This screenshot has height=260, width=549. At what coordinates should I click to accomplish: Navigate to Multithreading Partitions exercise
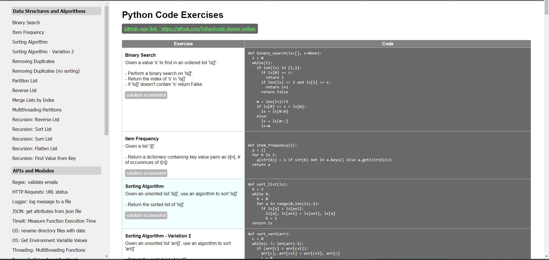click(37, 110)
